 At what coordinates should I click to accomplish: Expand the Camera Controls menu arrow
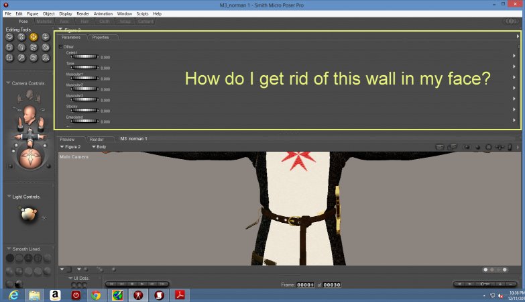[x=8, y=83]
